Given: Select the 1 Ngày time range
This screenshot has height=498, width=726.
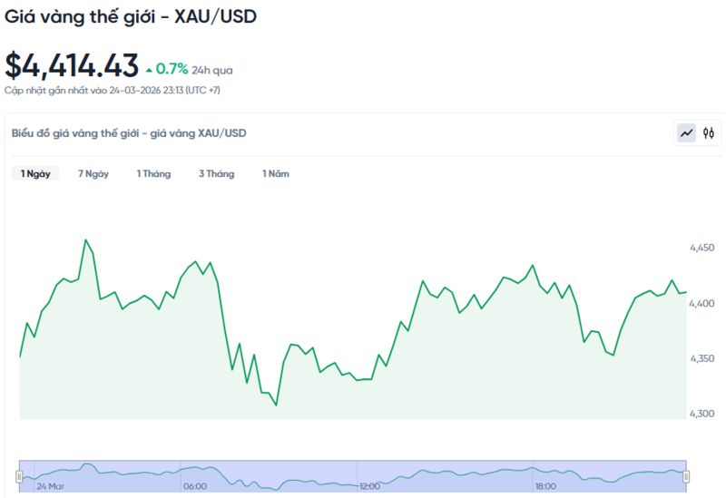Looking at the screenshot, I should point(35,173).
